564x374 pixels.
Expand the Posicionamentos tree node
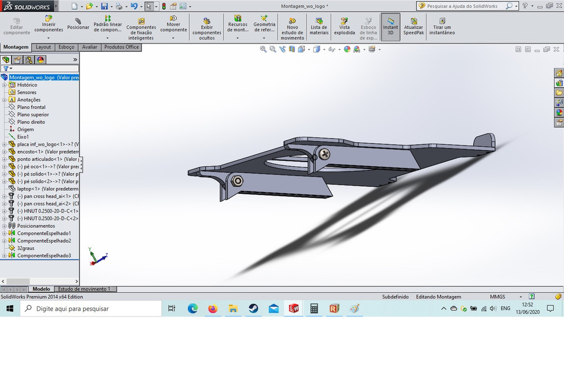(x=4, y=225)
